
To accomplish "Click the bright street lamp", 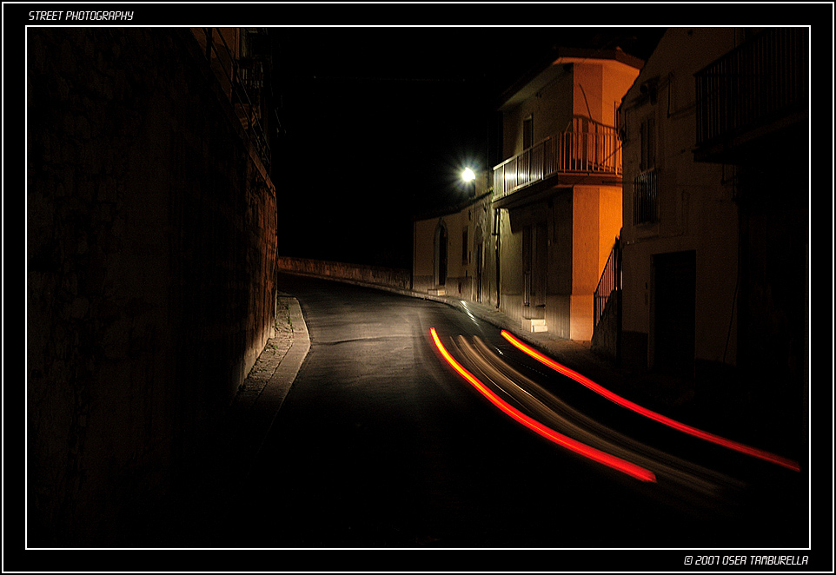I will click(x=468, y=175).
